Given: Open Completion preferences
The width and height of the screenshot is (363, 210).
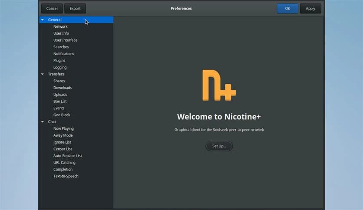Looking at the screenshot, I should pos(76,170).
